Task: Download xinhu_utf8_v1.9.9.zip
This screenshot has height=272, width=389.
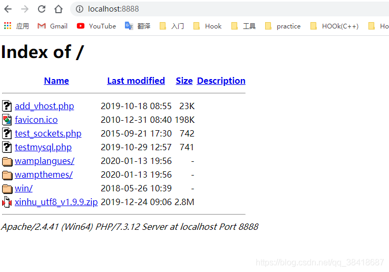Action: pos(56,202)
